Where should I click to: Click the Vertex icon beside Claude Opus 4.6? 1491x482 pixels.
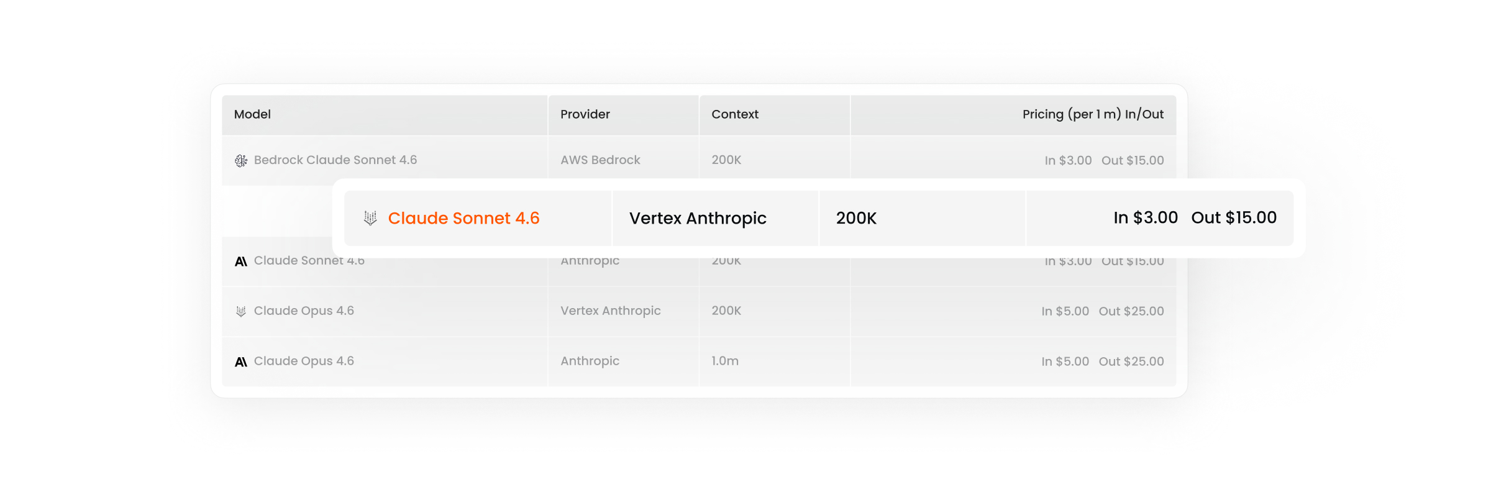point(241,311)
